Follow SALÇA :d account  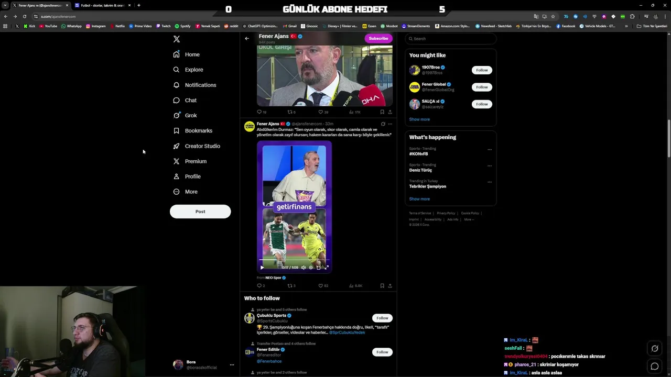point(482,104)
